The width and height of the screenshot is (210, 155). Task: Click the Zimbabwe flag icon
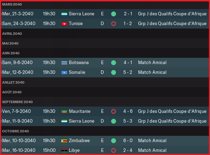64,141
